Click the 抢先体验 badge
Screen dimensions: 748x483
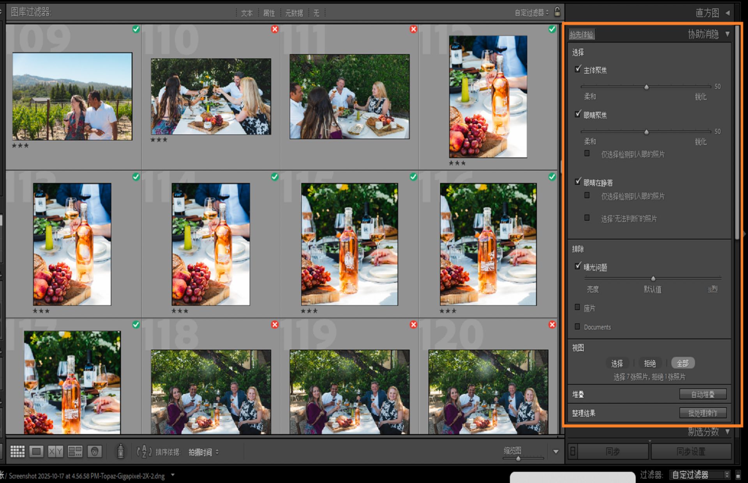581,35
